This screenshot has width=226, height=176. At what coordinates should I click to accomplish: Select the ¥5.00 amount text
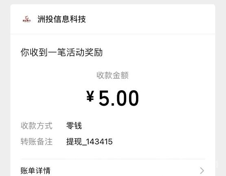tap(112, 98)
